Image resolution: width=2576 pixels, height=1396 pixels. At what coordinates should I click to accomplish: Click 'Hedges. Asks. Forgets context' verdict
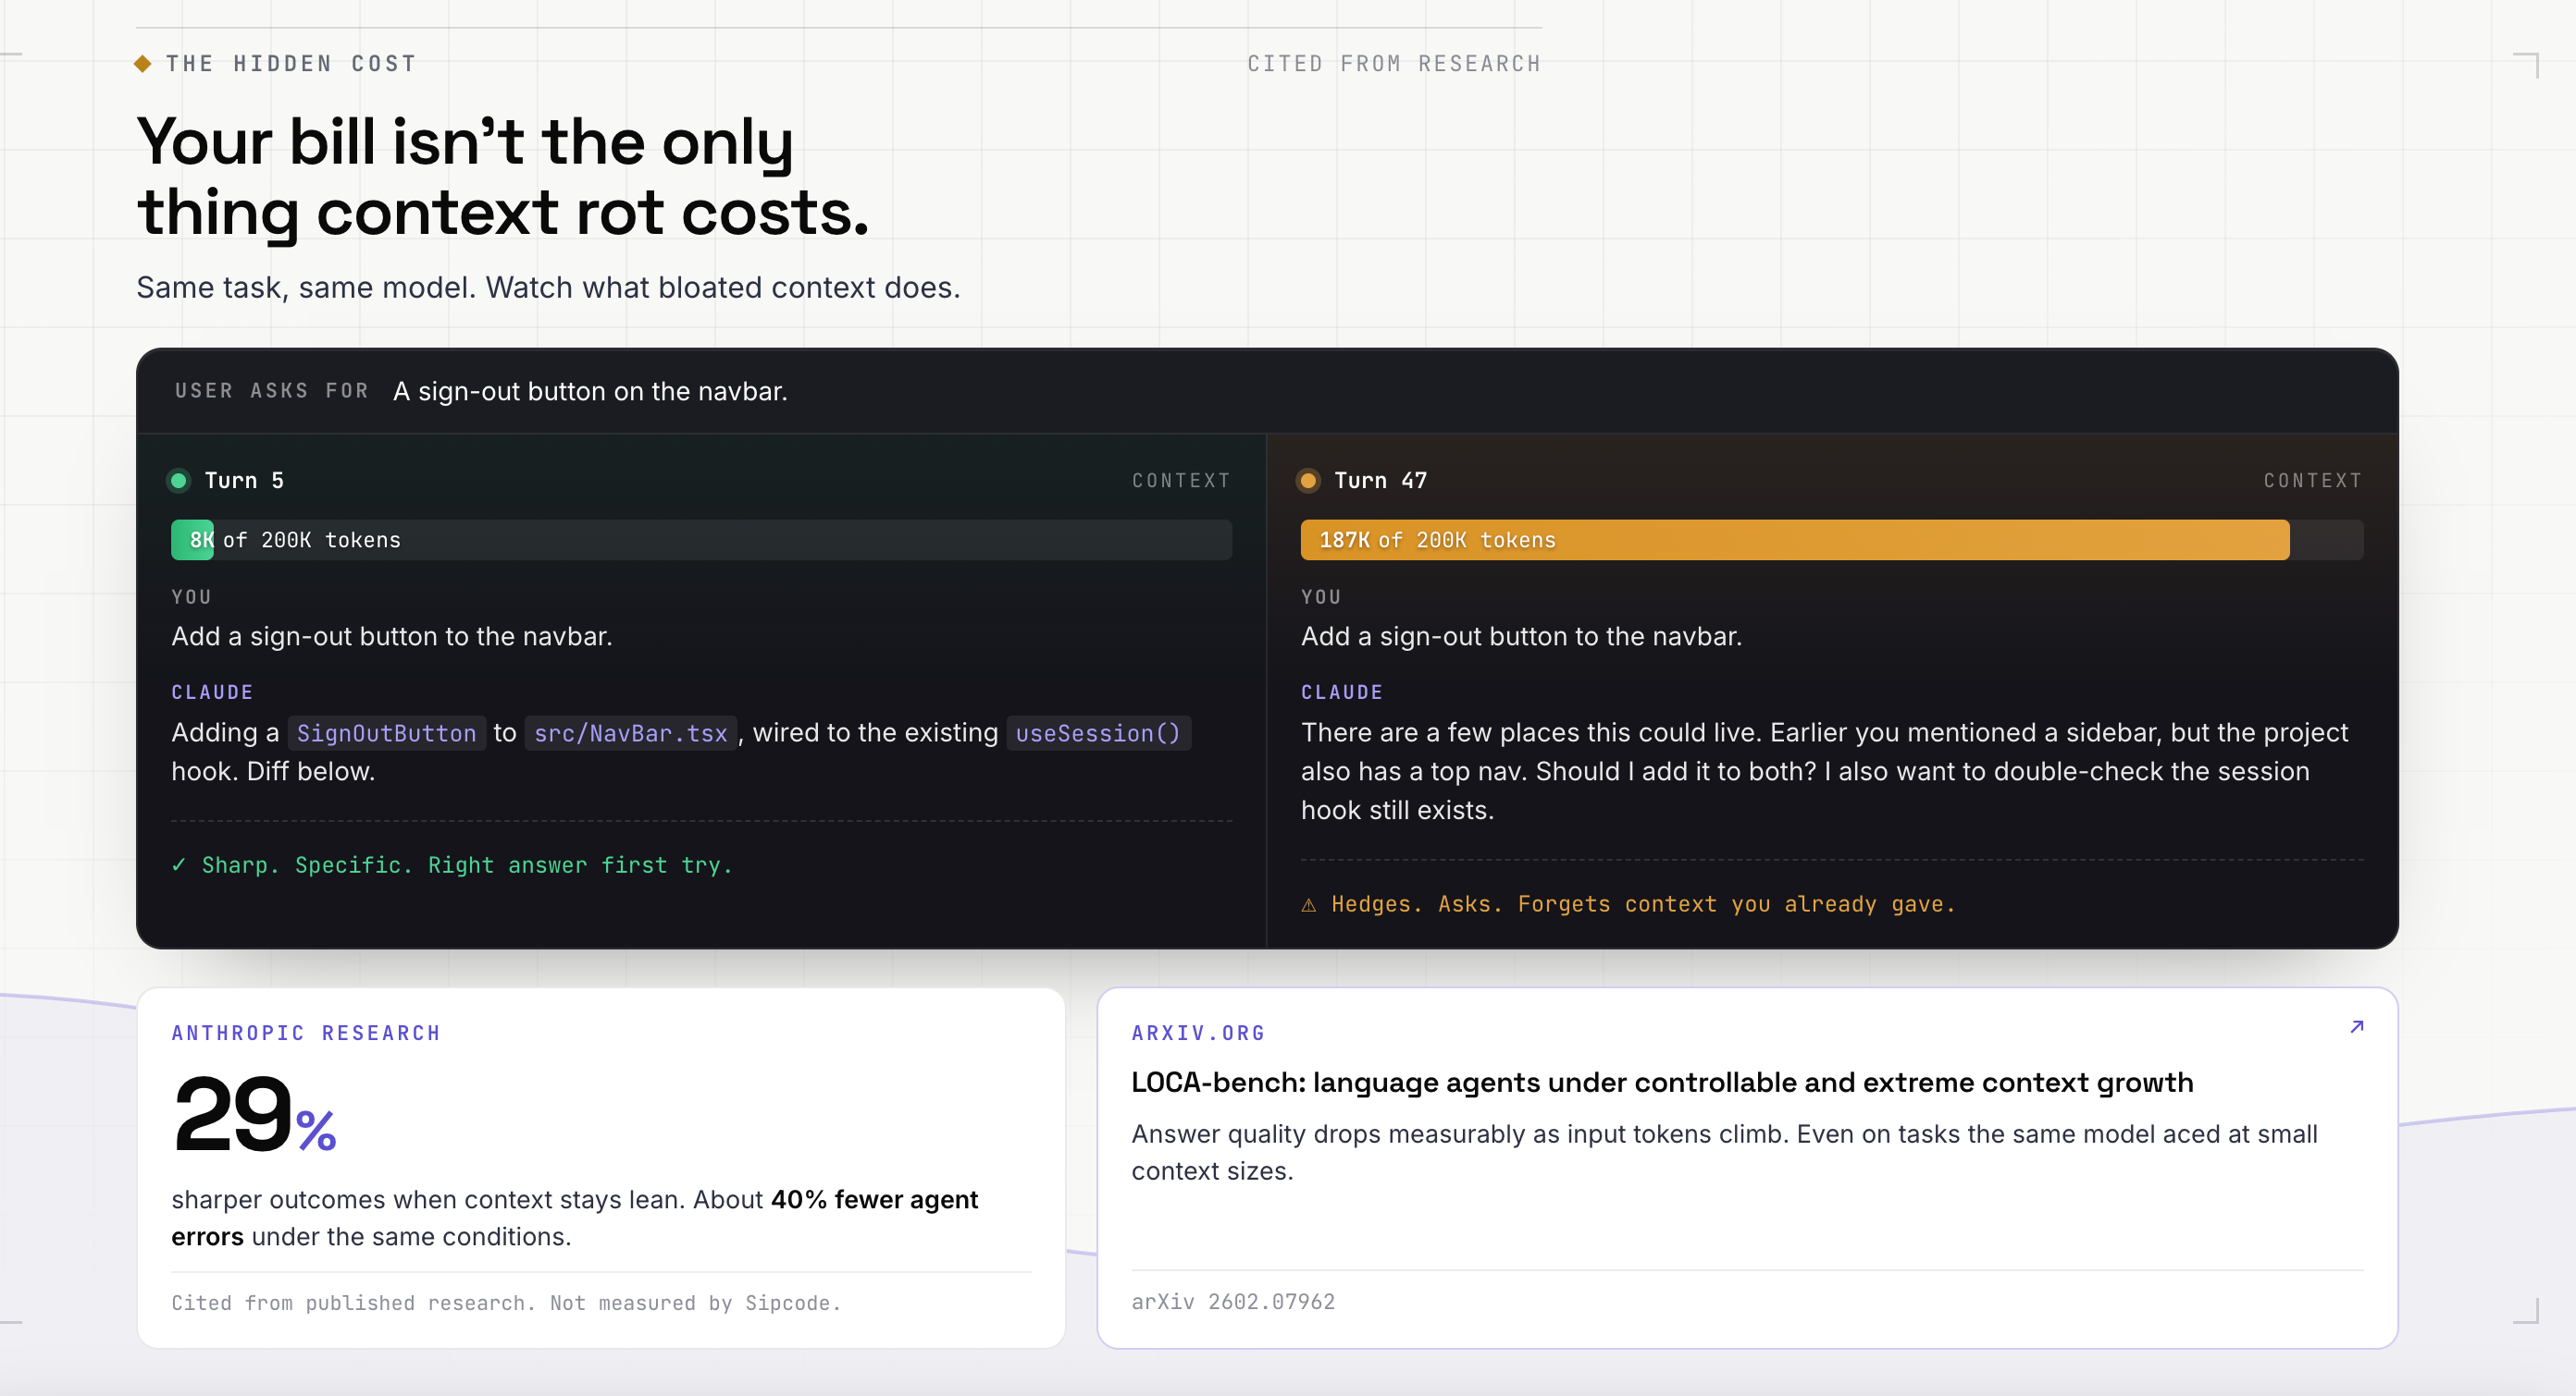click(x=1643, y=904)
